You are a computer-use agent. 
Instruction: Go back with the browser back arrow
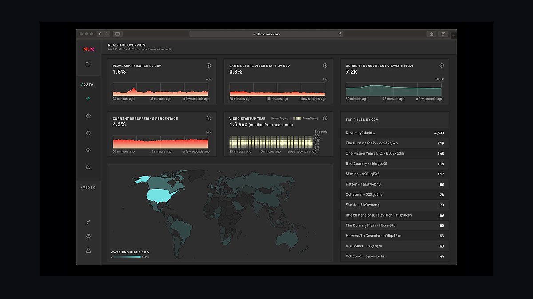click(x=100, y=34)
